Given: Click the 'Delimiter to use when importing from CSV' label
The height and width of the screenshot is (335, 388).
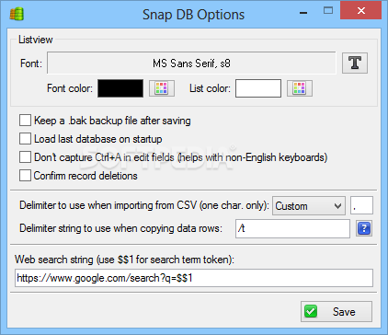Looking at the screenshot, I should (144, 205).
